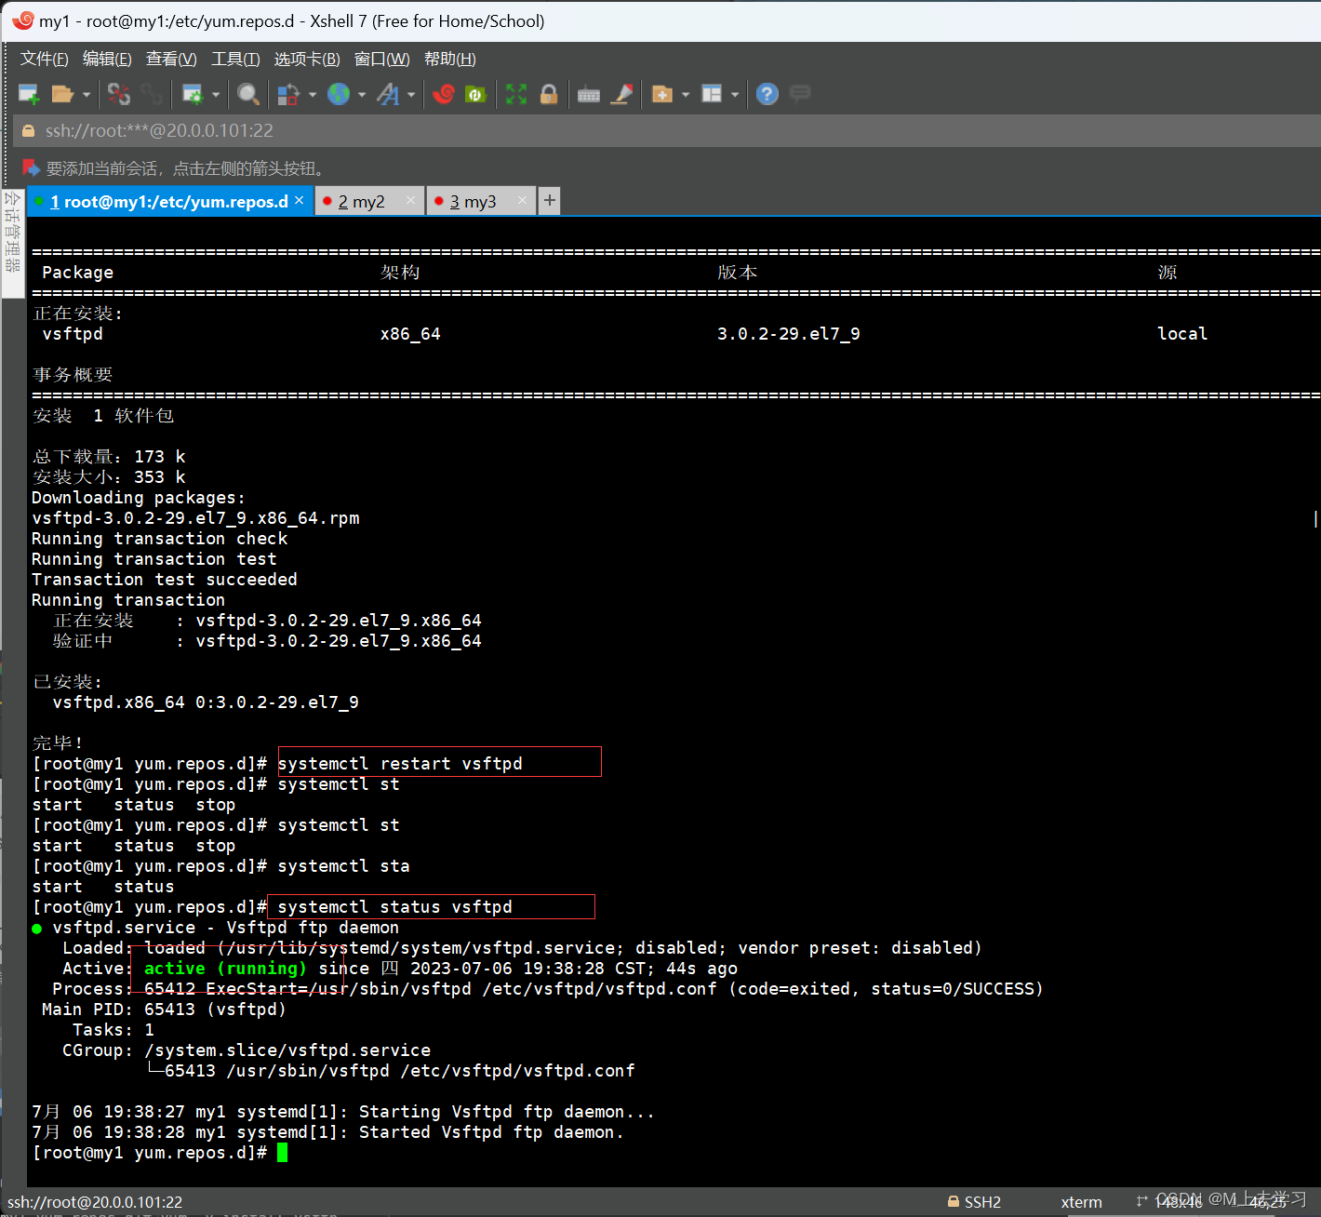Open the 窗口(W) menu
The width and height of the screenshot is (1321, 1217).
coord(382,59)
